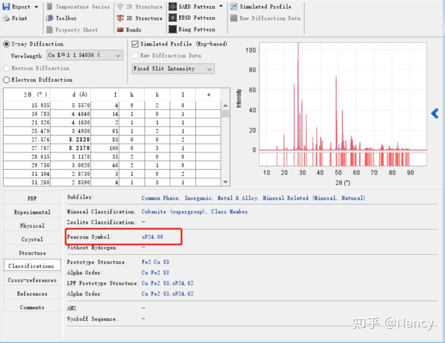
Task: Open the Fixed Slit Intensity dropdown
Action: pyautogui.click(x=173, y=69)
